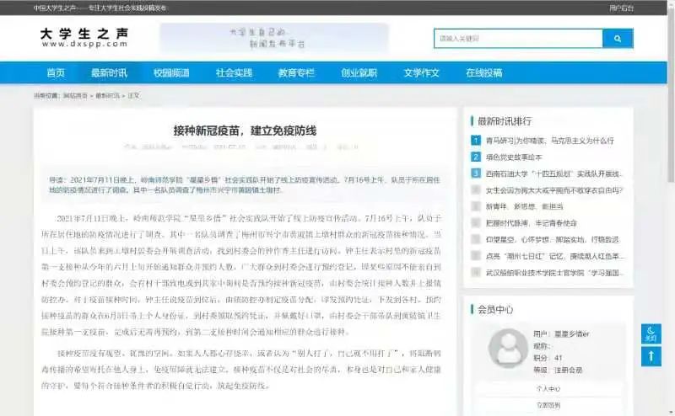This screenshot has width=675, height=416.
Task: Click the magnifier search button
Action: click(617, 39)
